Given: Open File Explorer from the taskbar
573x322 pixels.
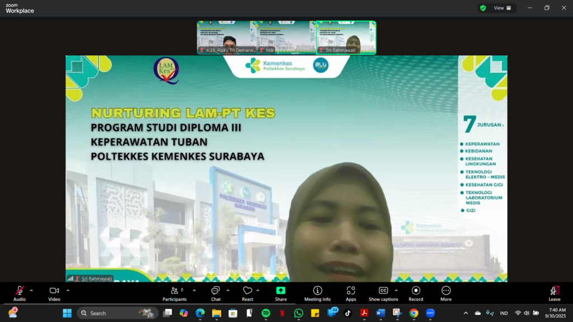Looking at the screenshot, I should pos(217,313).
